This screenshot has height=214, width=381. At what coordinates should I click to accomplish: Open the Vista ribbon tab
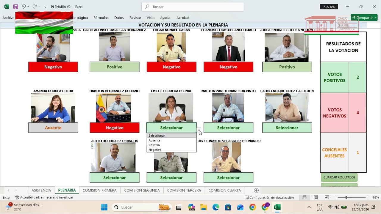click(x=151, y=18)
